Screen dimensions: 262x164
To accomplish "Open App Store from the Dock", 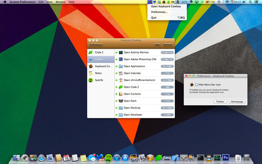I will [125, 158].
